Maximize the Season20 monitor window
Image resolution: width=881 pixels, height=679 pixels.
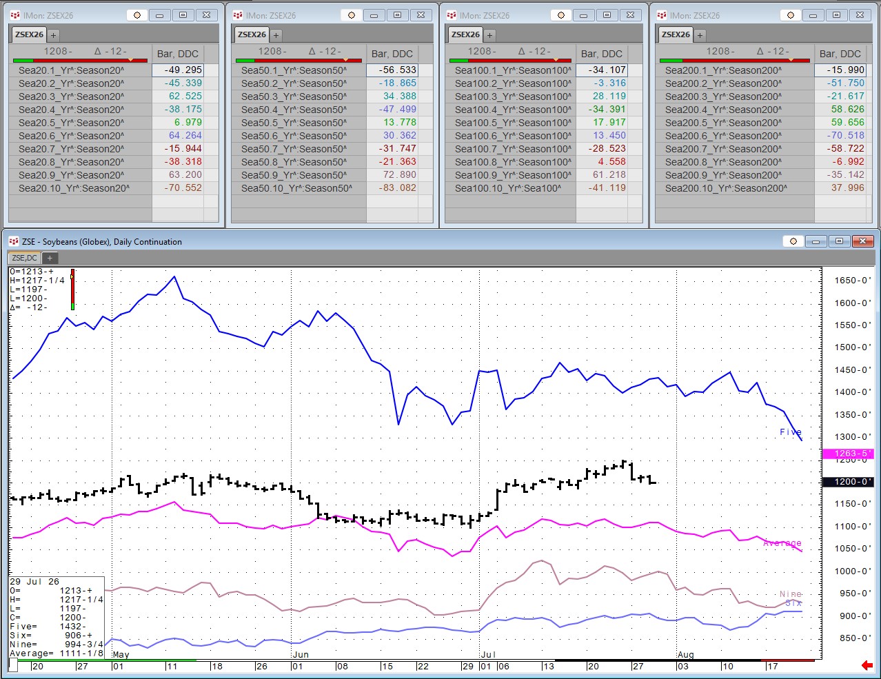tap(183, 15)
